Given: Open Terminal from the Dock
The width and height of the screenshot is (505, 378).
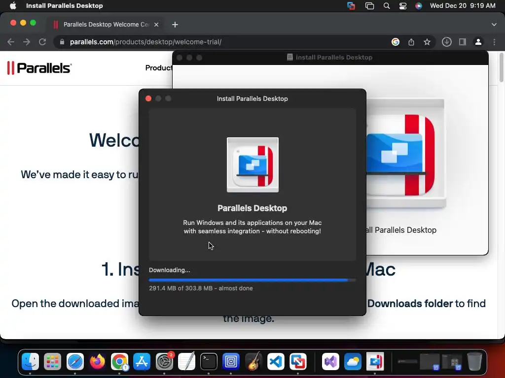Looking at the screenshot, I should click(209, 362).
